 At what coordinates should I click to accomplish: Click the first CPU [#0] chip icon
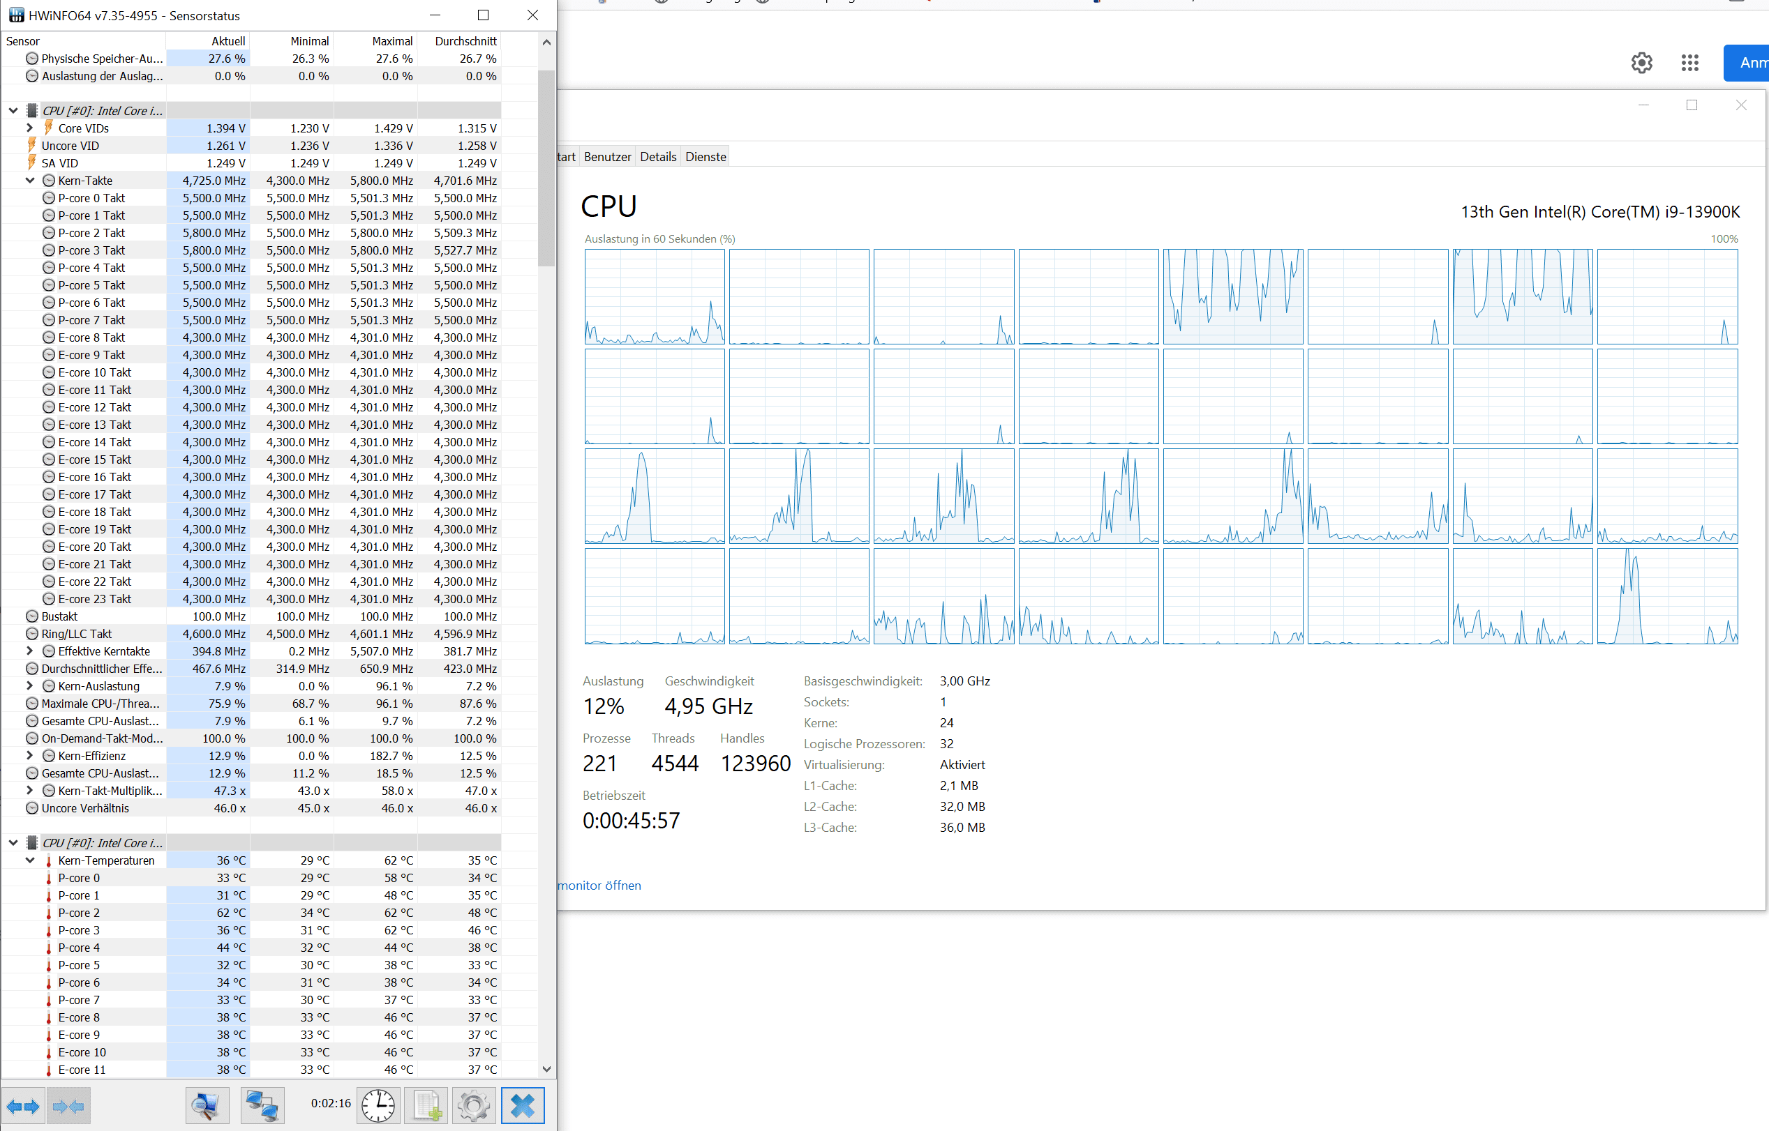coord(31,110)
